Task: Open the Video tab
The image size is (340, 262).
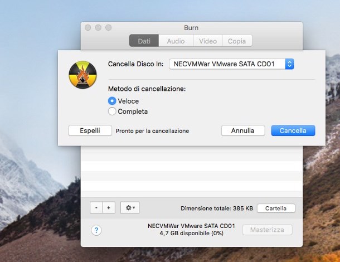Action: 208,41
